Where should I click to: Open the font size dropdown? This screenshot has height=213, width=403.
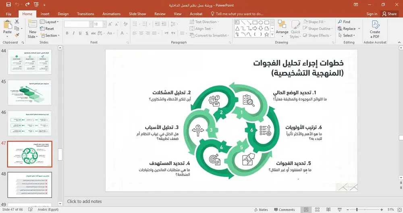(104, 24)
